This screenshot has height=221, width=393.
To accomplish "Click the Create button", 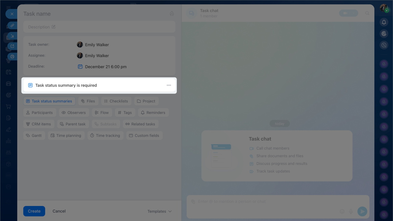I will pos(34,211).
